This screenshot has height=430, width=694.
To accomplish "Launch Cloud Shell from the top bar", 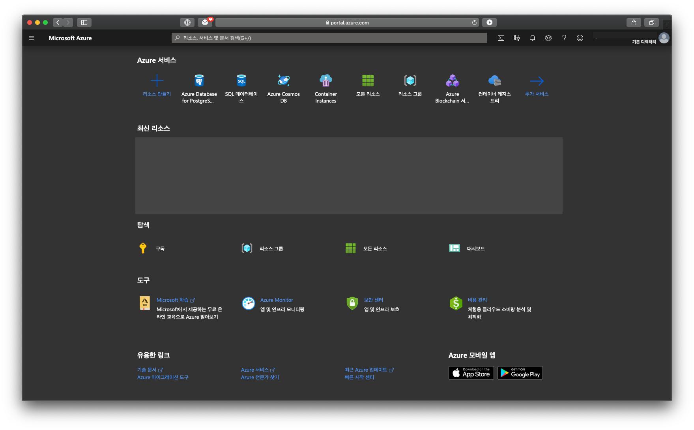I will 501,38.
